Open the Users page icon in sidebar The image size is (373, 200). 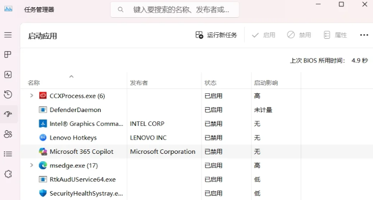coord(8,134)
